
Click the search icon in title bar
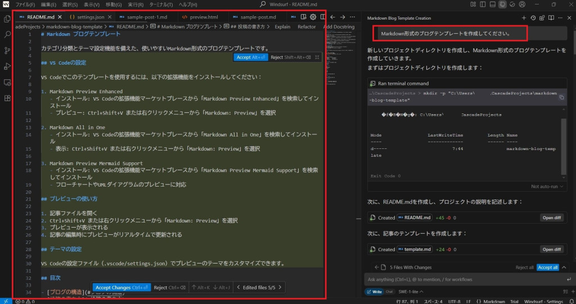(263, 4)
